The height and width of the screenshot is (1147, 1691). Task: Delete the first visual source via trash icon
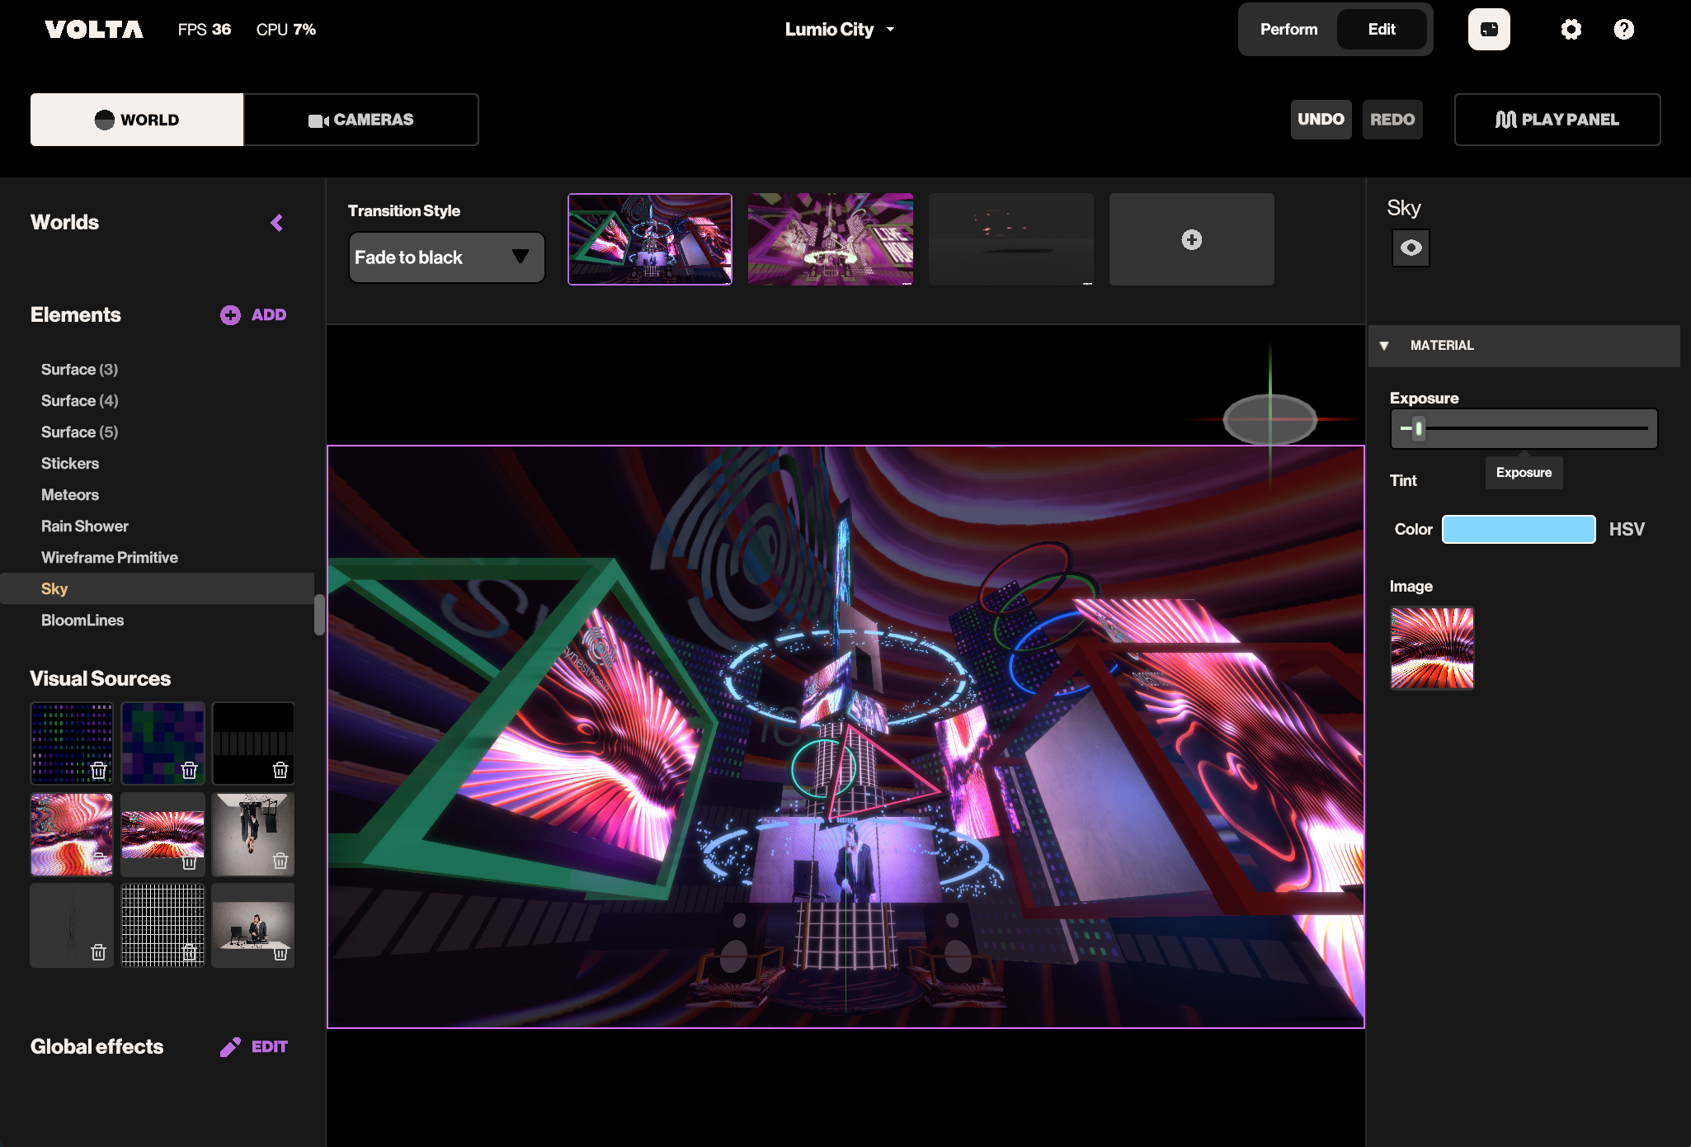(98, 771)
